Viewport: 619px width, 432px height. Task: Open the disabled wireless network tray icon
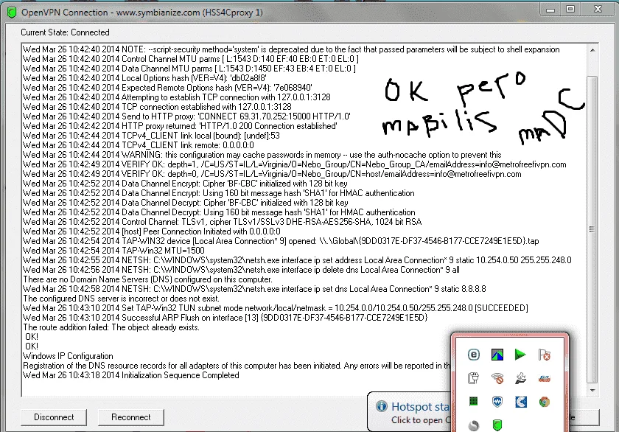pyautogui.click(x=497, y=378)
